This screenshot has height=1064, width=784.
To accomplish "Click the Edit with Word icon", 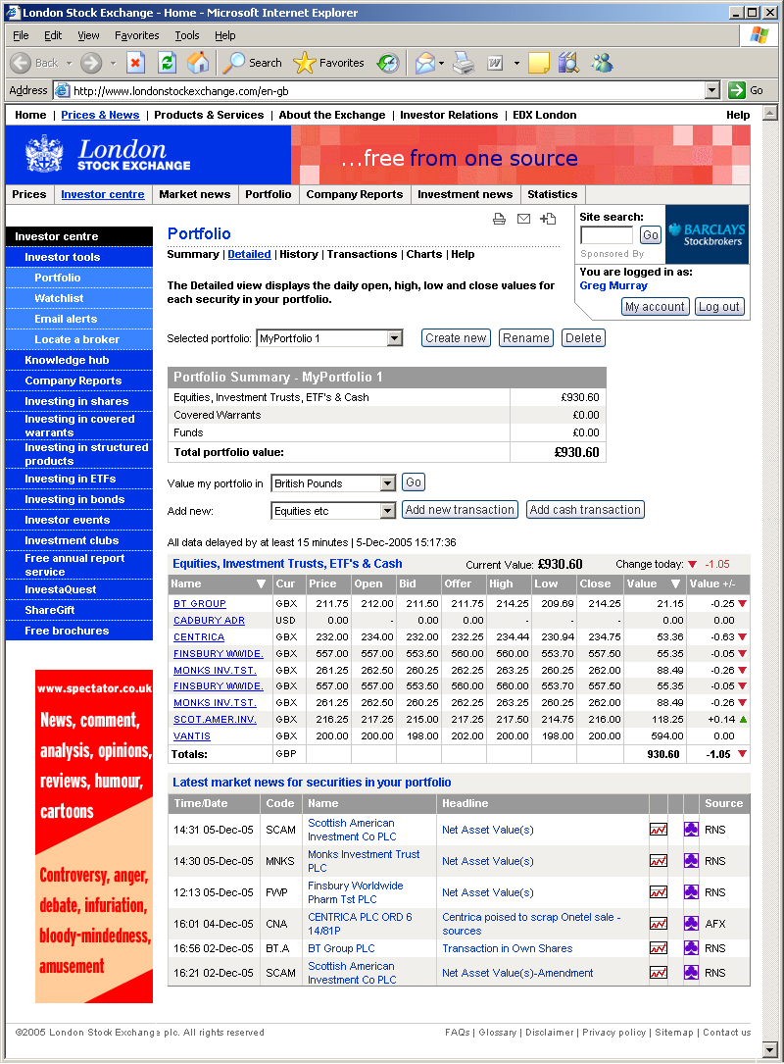I will coord(495,63).
